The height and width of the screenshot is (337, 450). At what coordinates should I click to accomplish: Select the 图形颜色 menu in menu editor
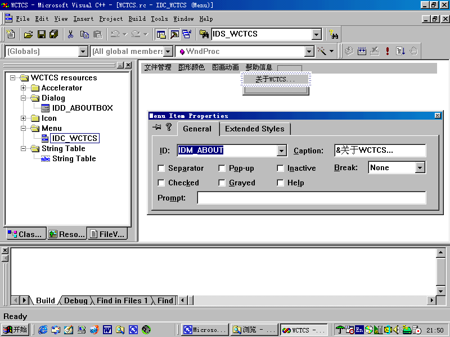pyautogui.click(x=191, y=67)
